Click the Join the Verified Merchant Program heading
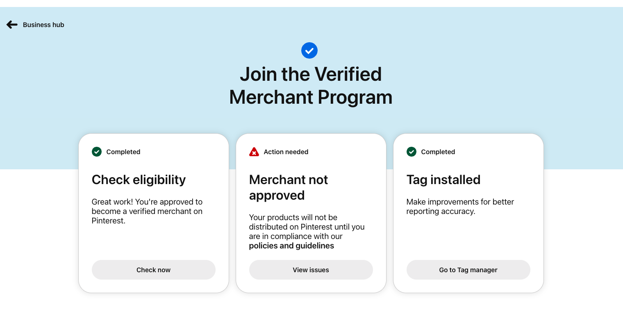 [311, 86]
